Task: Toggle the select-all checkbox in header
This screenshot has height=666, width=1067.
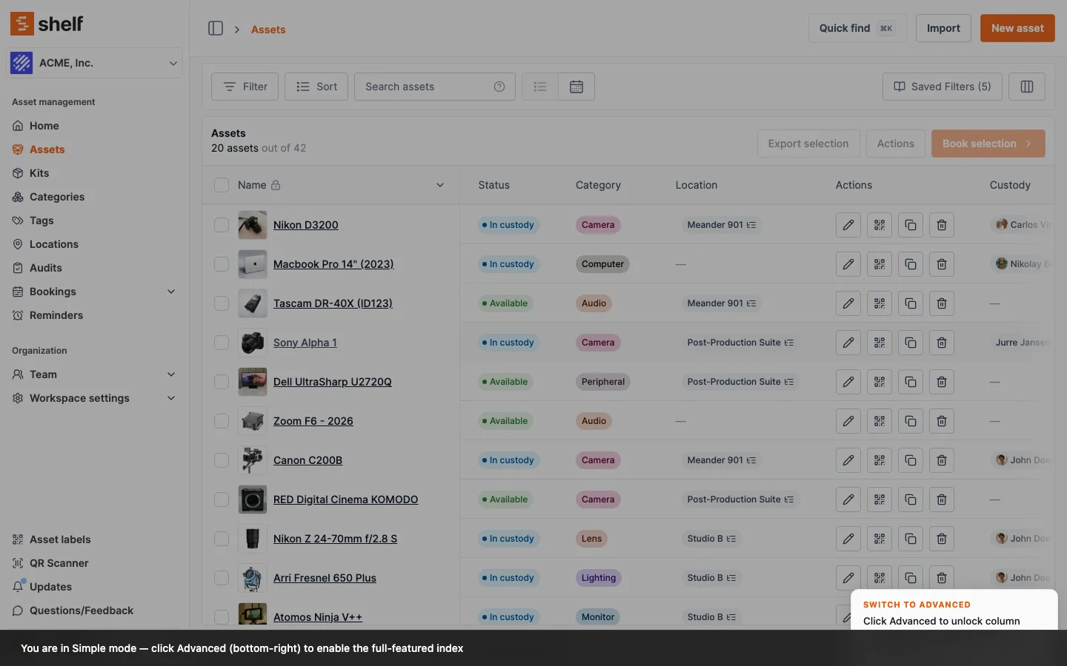Action: 222,185
